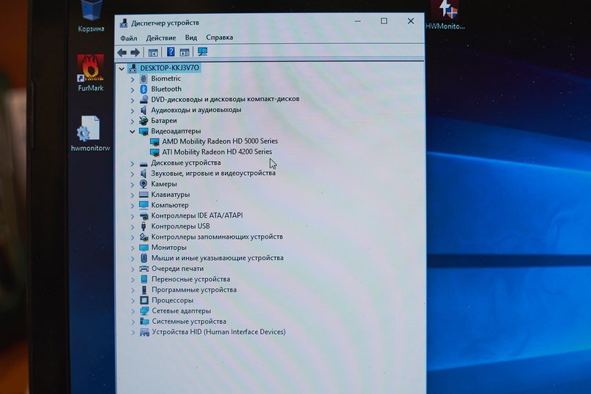Click the Диспетчер устройств title bar icon

(x=124, y=23)
